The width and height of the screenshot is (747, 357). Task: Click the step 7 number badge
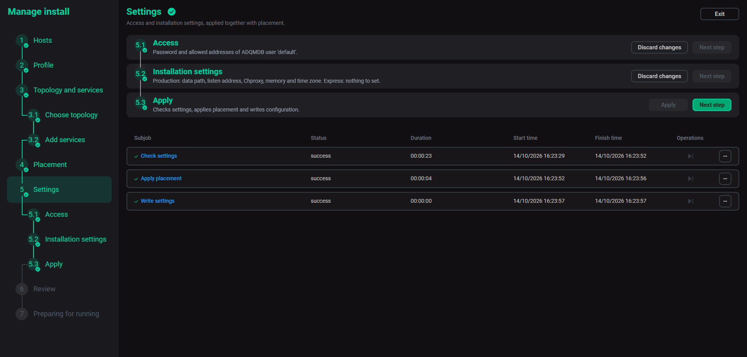(22, 314)
